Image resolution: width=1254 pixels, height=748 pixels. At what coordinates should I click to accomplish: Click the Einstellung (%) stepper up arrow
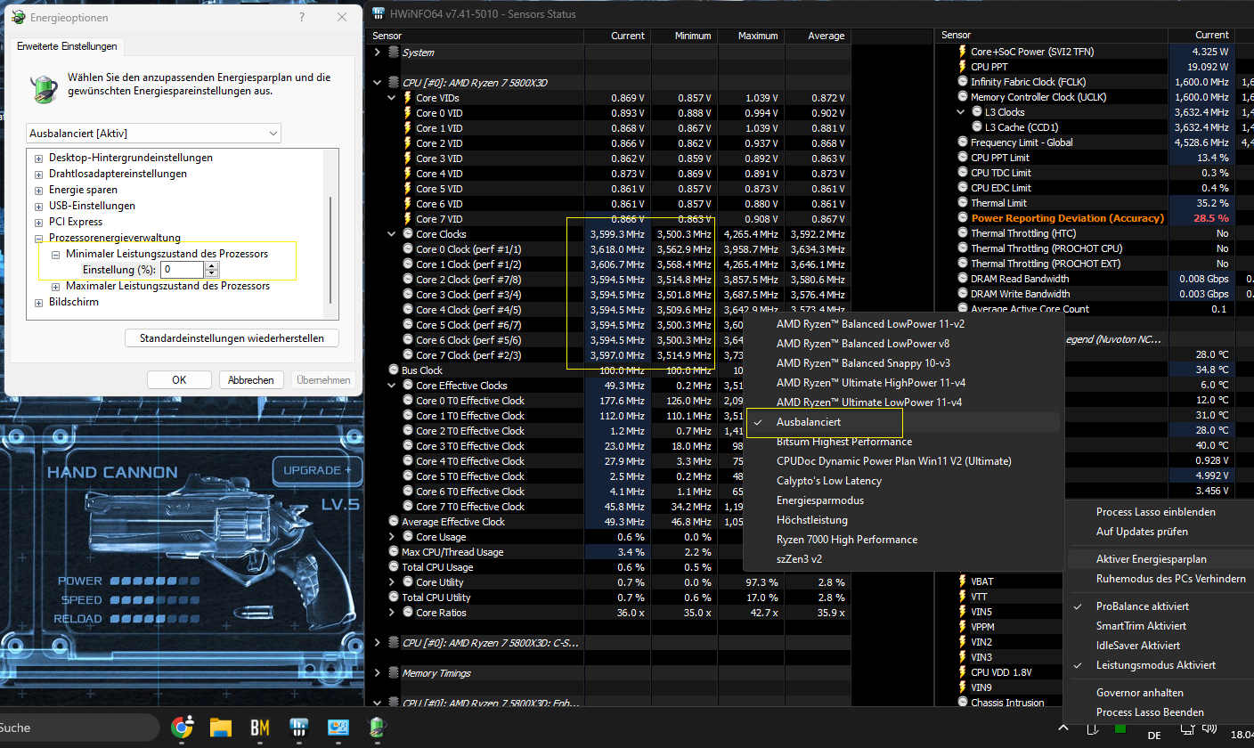tap(212, 265)
